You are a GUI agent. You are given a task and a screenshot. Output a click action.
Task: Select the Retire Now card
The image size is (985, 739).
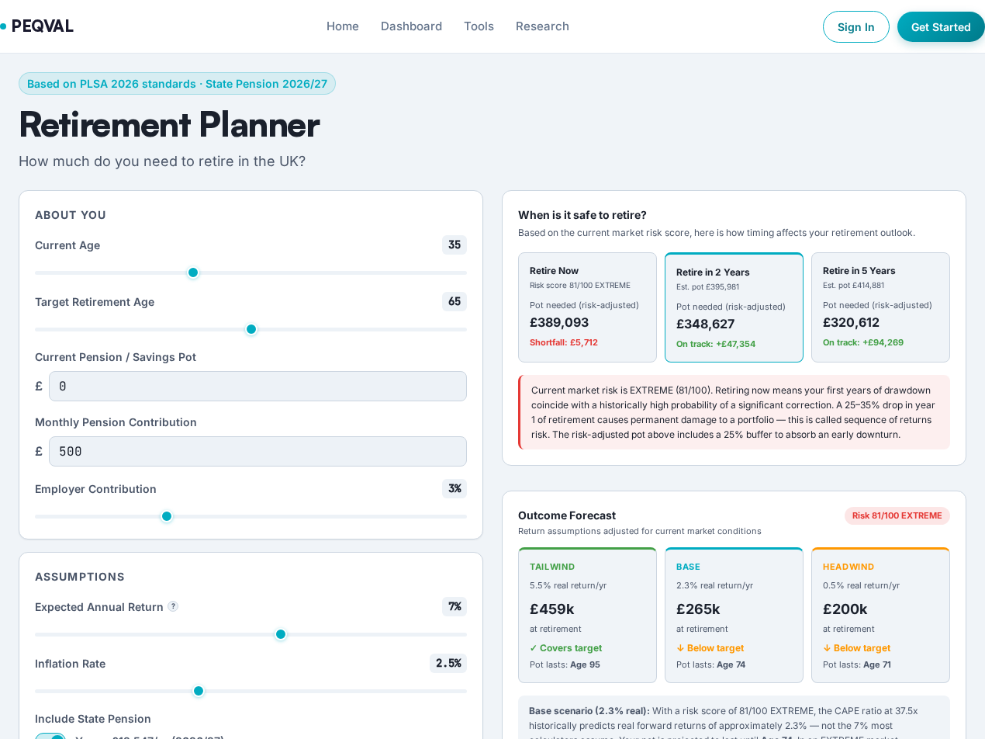pos(587,307)
